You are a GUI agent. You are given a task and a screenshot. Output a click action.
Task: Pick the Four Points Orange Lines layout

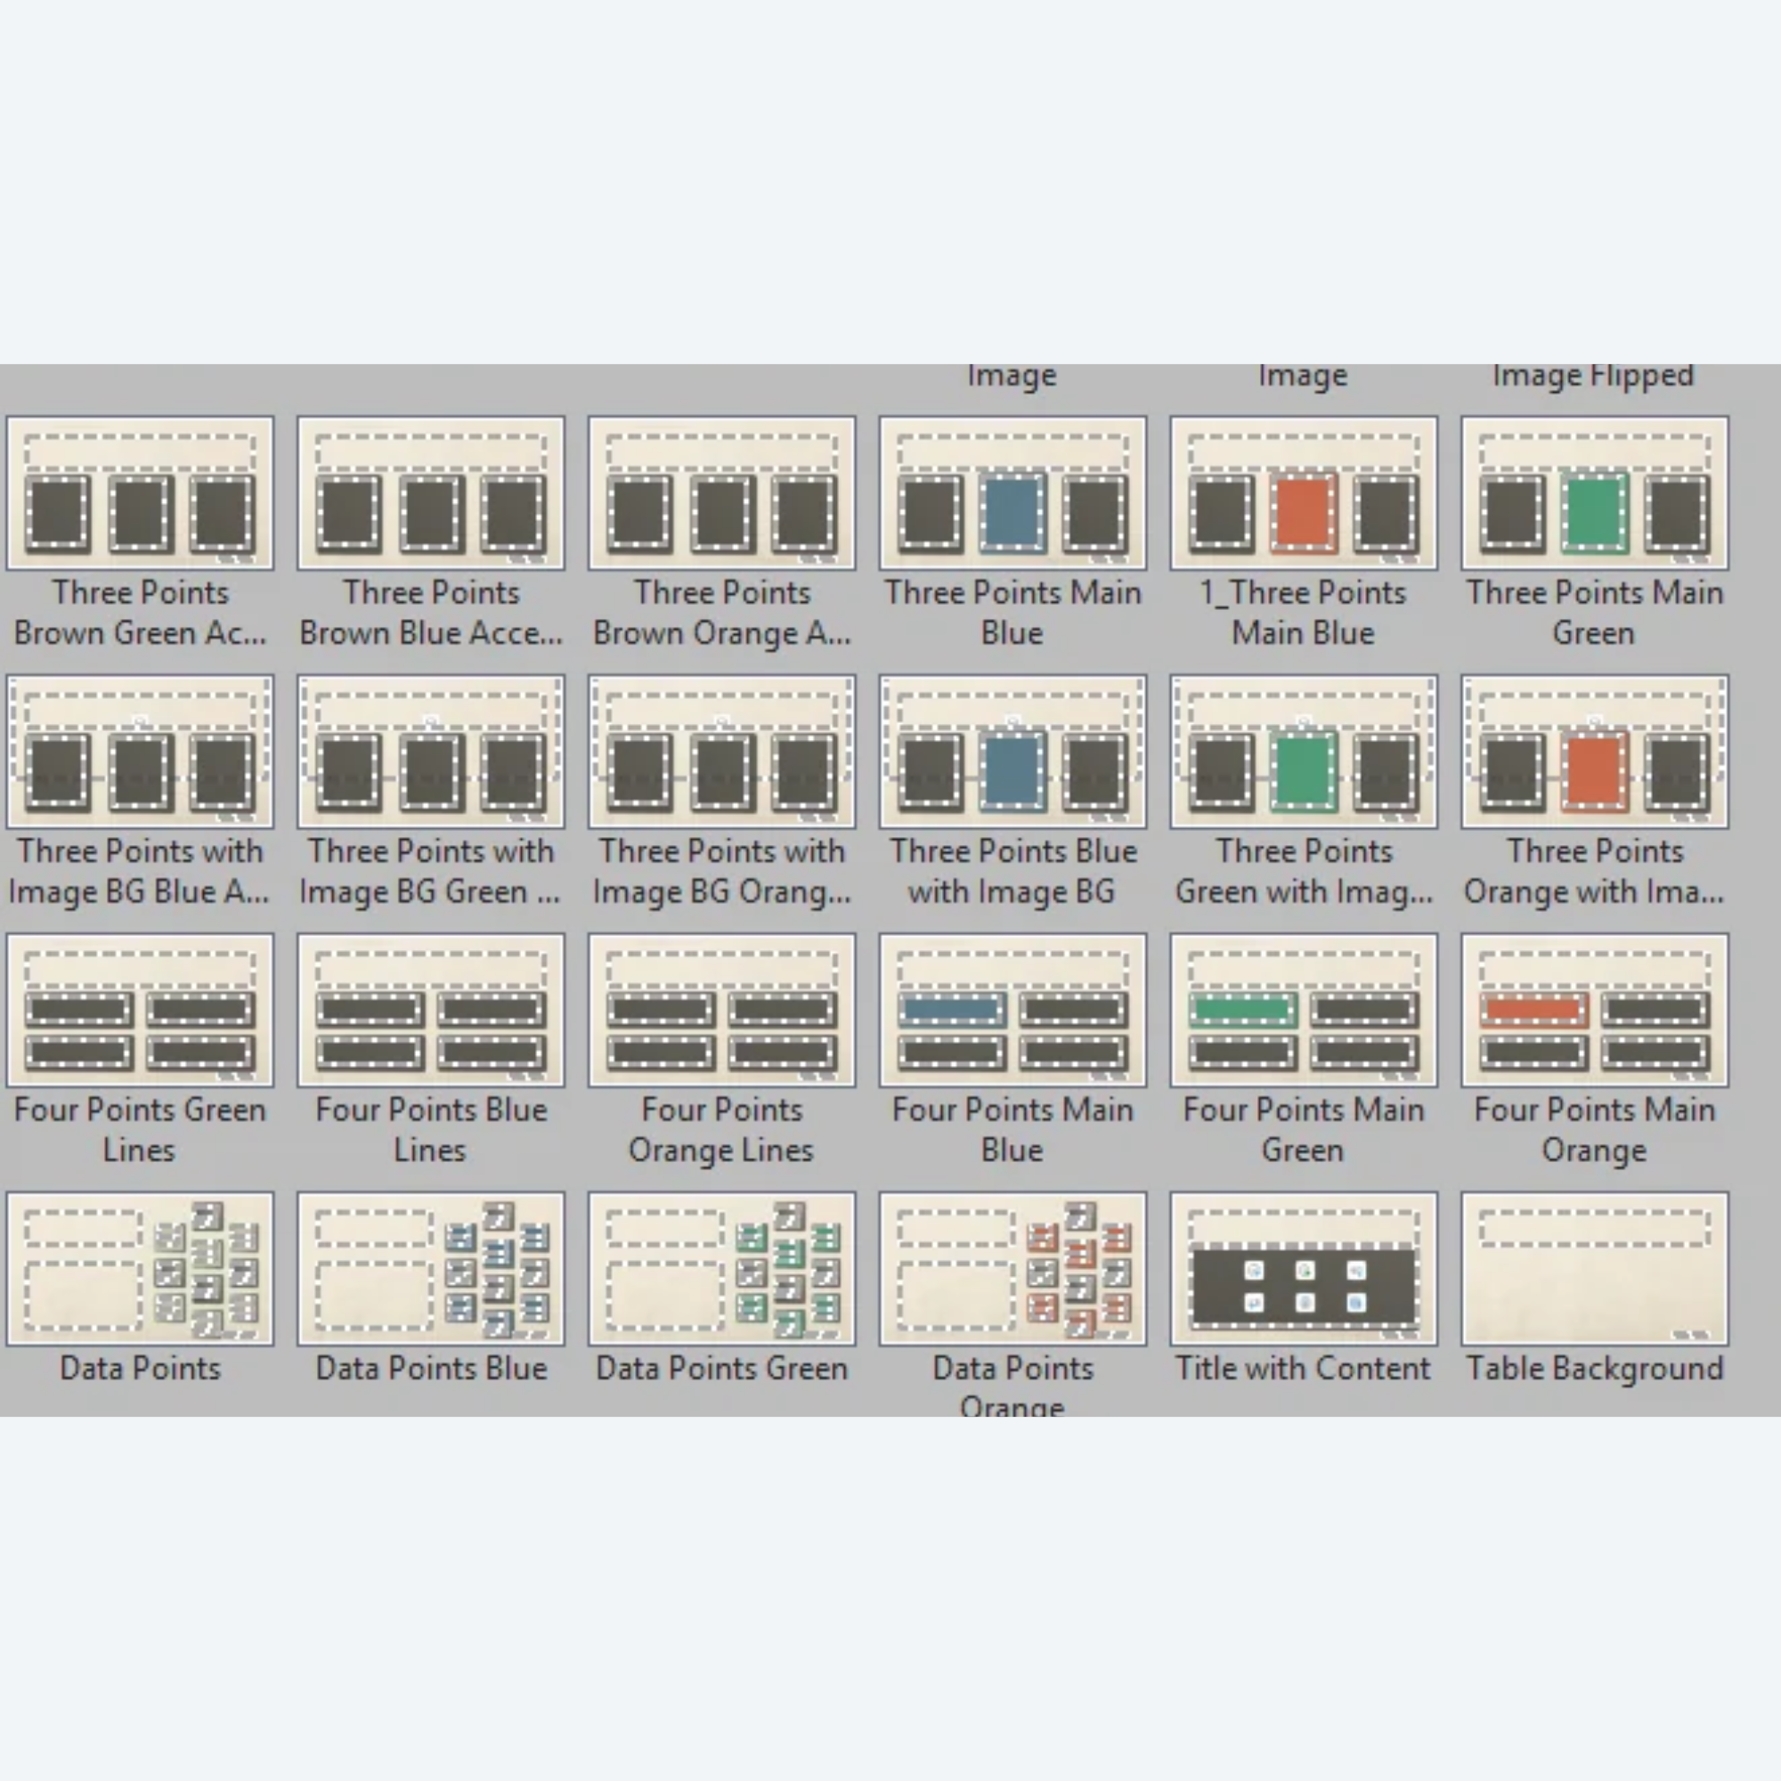pos(722,1010)
